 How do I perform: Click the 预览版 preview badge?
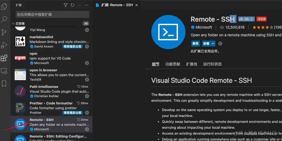(261, 19)
